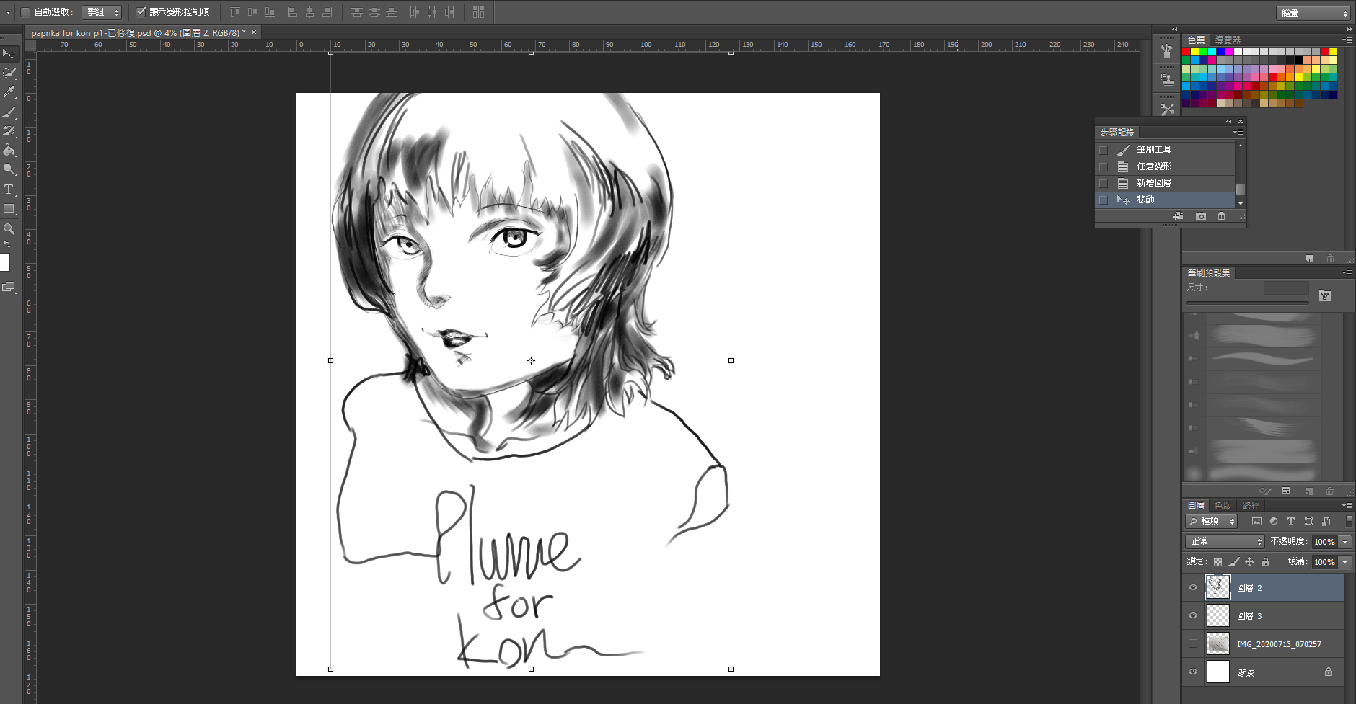Hide layer 圖層 2 with eye icon
This screenshot has width=1356, height=704.
click(1193, 587)
